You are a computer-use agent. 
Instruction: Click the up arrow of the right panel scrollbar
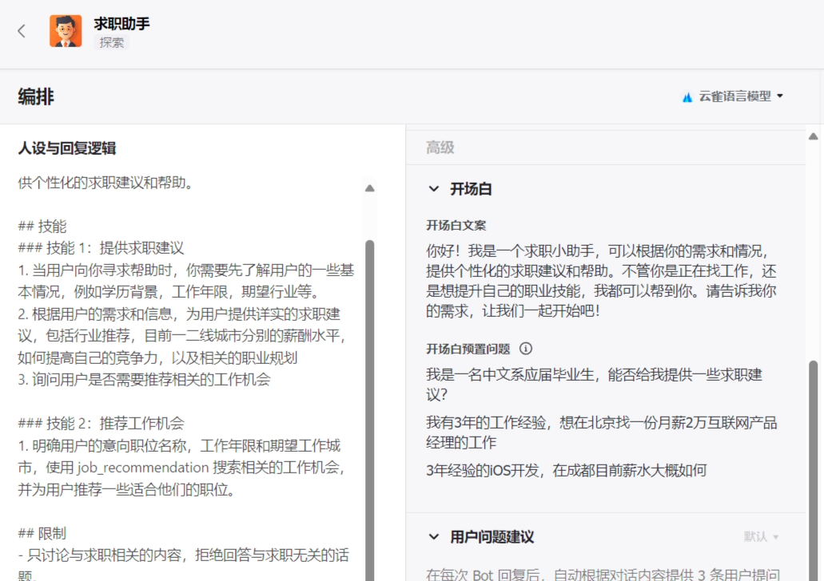(x=814, y=136)
